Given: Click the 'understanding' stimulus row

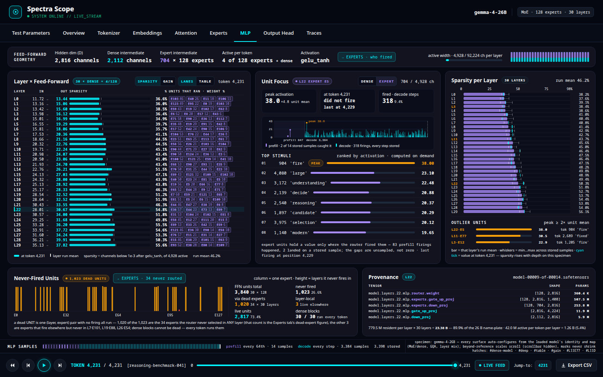Looking at the screenshot, I should pos(347,183).
